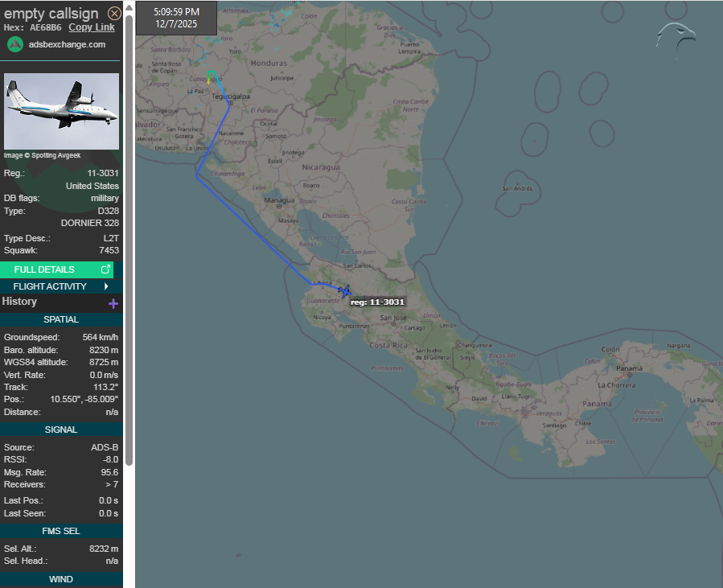The height and width of the screenshot is (588, 723).
Task: Click the reg: 11-3031 map label
Action: (377, 302)
